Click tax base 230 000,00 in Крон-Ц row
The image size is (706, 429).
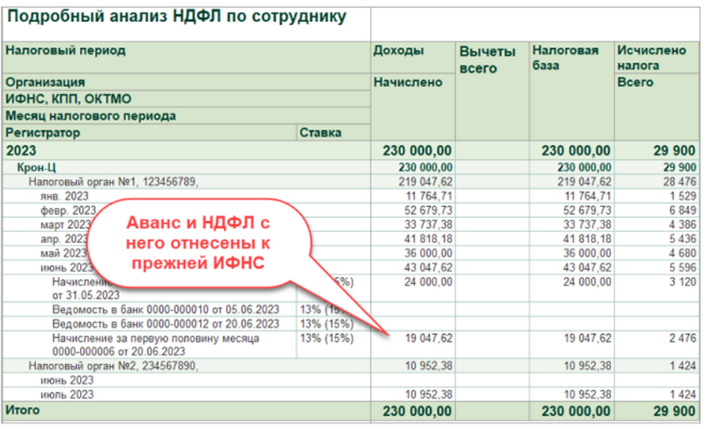click(584, 168)
